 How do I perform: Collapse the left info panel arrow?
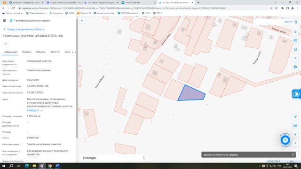(x=82, y=21)
